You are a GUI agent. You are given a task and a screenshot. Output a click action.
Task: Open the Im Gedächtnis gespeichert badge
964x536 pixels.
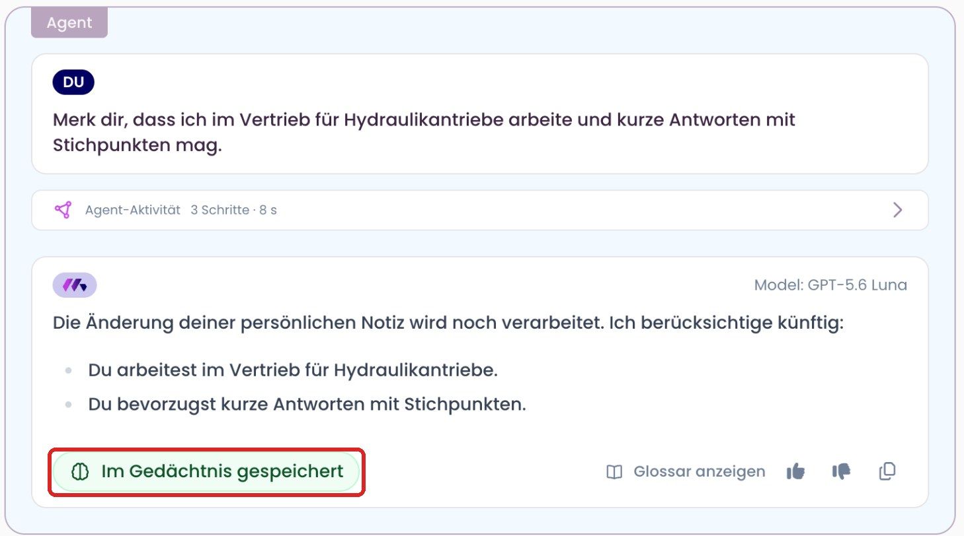click(206, 471)
